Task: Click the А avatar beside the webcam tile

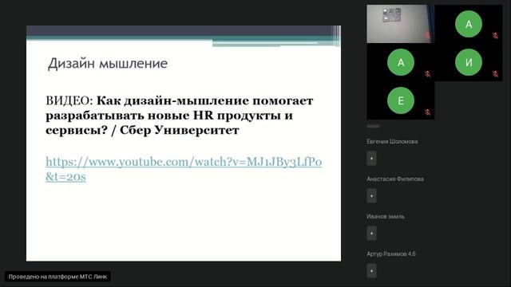Action: 469,24
